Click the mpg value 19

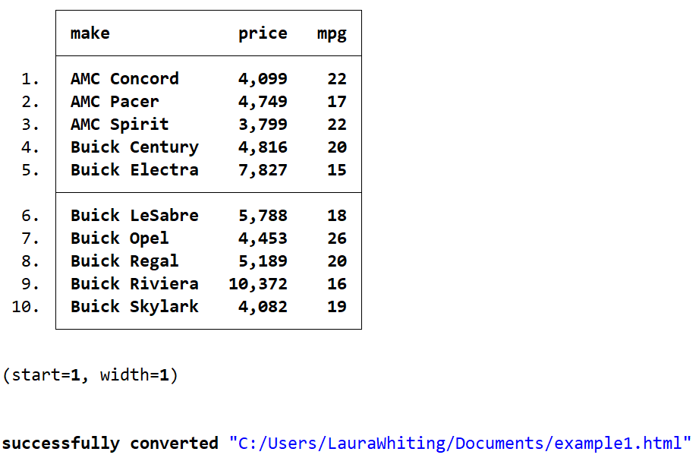pyautogui.click(x=337, y=306)
